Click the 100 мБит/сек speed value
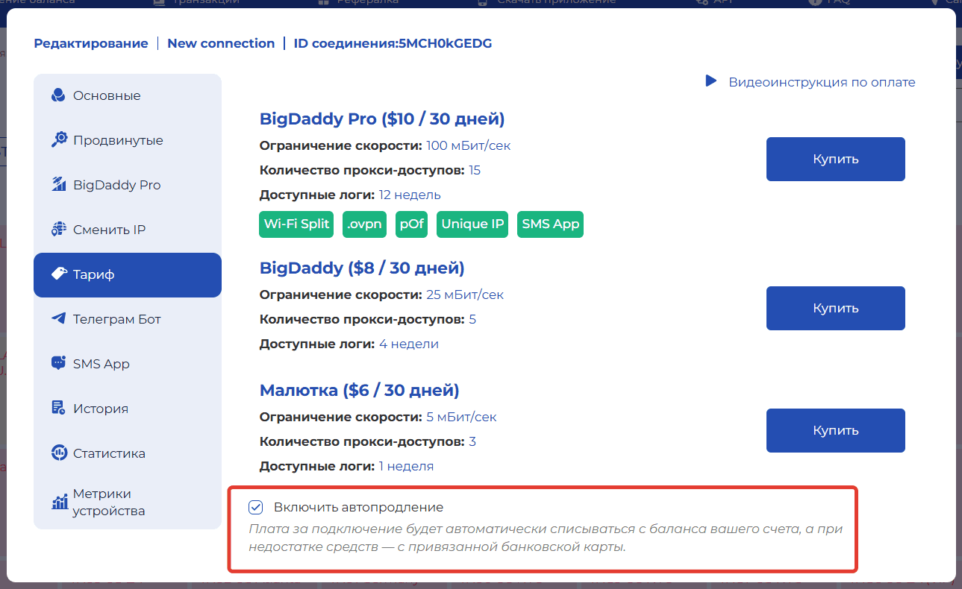 click(x=468, y=145)
